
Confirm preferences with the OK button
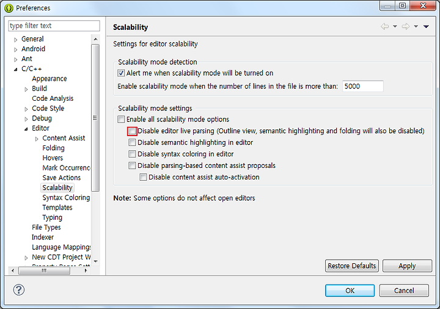[350, 291]
